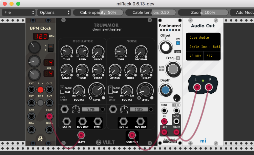The image size is (254, 155).
Task: Adjust the Cable tension slider
Action: click(x=151, y=12)
